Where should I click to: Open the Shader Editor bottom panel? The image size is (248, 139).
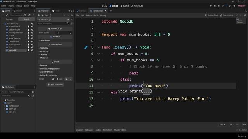pyautogui.click(x=120, y=130)
